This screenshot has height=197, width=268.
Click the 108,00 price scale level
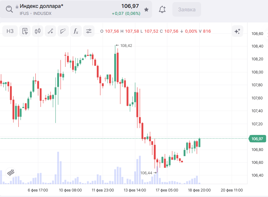coord(257,72)
